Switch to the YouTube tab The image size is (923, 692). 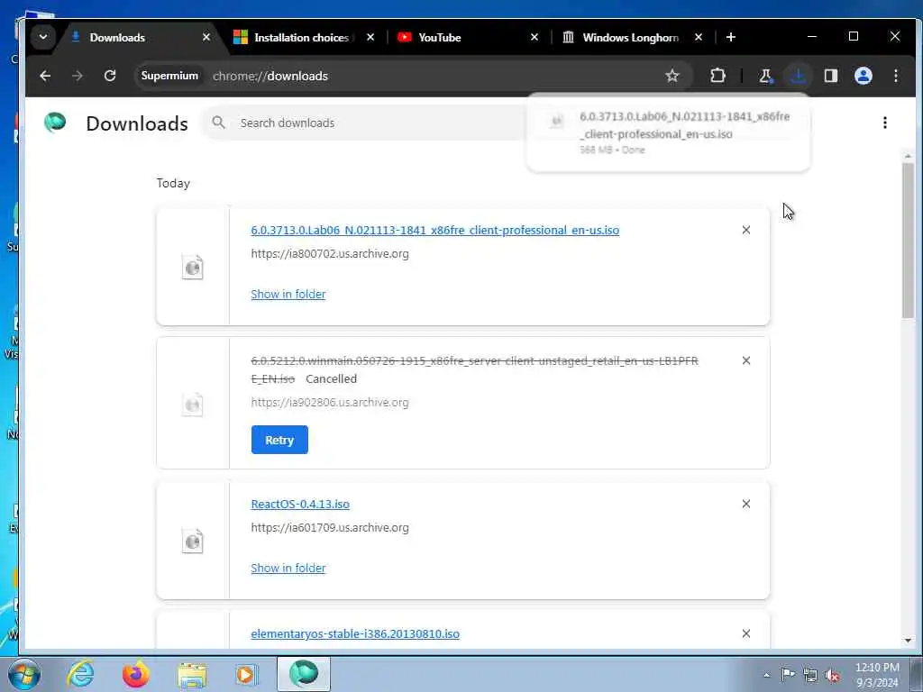pyautogui.click(x=469, y=37)
